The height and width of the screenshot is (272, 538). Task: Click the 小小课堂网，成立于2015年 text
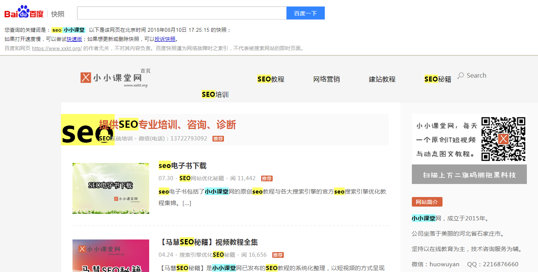(x=450, y=218)
